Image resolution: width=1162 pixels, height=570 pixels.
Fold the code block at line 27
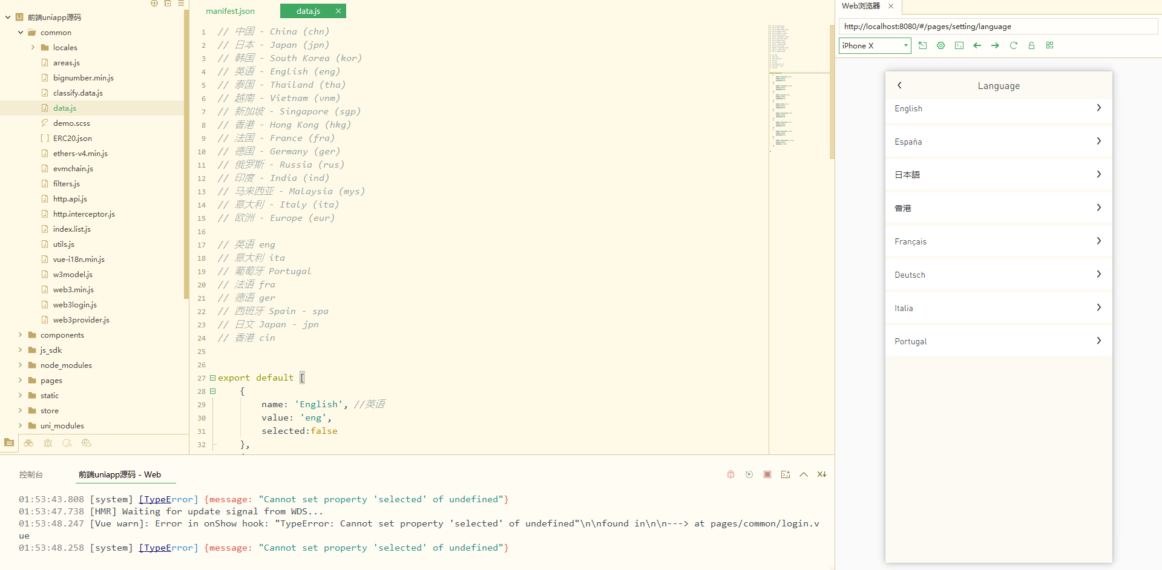212,378
